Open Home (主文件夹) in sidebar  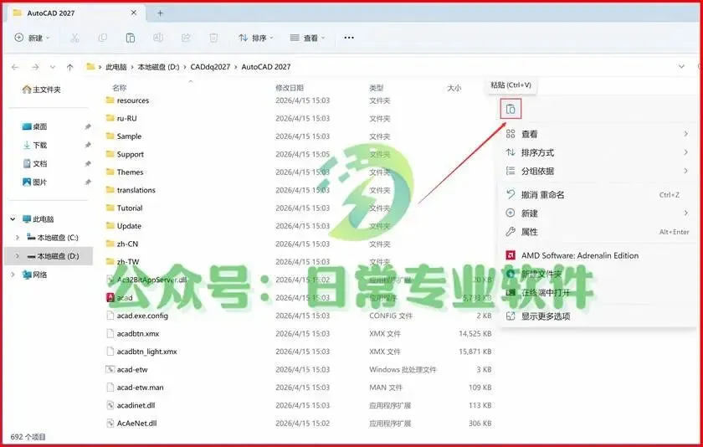click(41, 90)
